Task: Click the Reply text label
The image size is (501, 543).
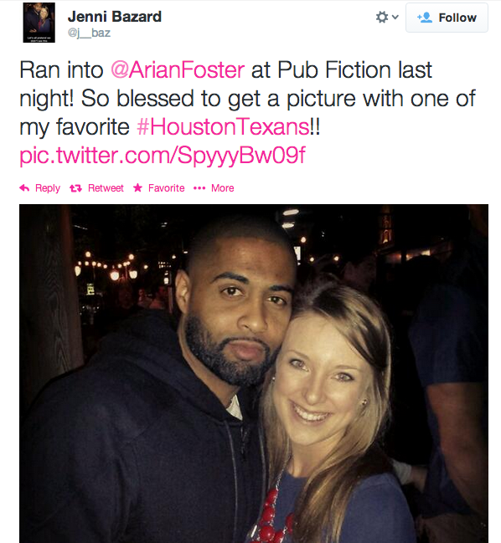Action: 48,188
